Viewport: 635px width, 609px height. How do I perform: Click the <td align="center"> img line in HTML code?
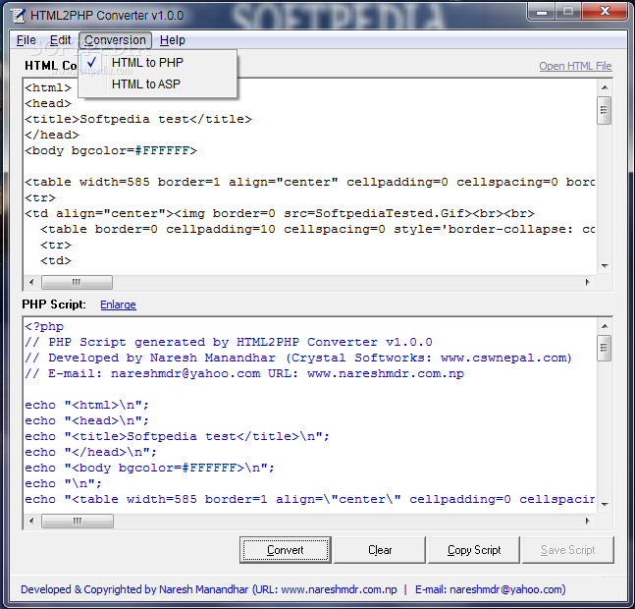pyautogui.click(x=280, y=213)
